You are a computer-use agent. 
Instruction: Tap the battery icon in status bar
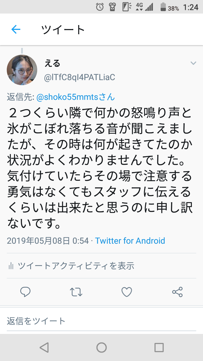pos(164,7)
